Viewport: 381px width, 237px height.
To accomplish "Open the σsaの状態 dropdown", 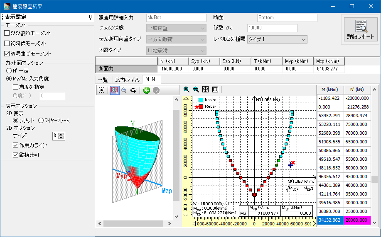I will [x=176, y=28].
